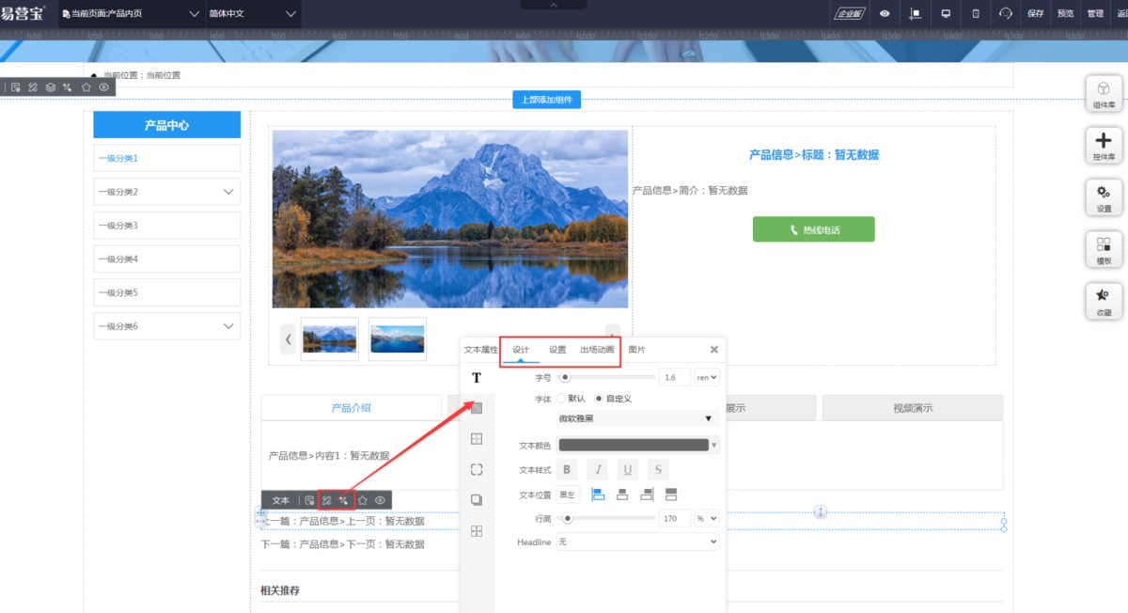Open the 微软雅黑 font dropdown
1128x613 pixels.
pyautogui.click(x=636, y=418)
